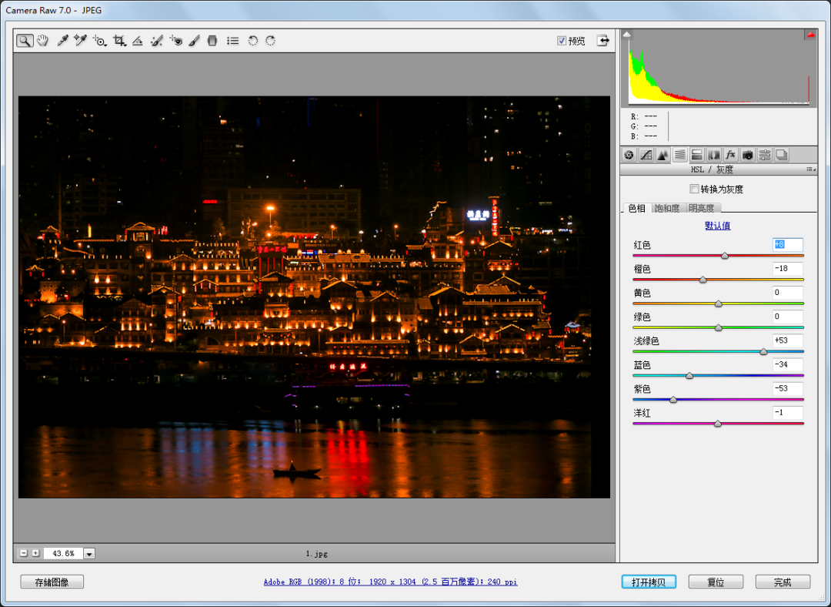This screenshot has width=831, height=607.
Task: Click the 浅绿色 hue slider handle
Action: point(763,352)
